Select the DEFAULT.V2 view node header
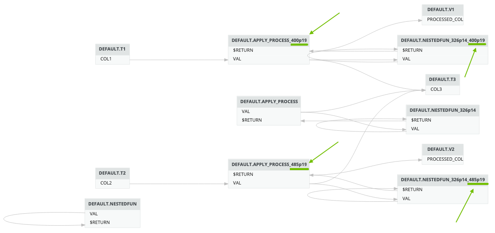Viewport: 495px width, 233px height. (442, 149)
